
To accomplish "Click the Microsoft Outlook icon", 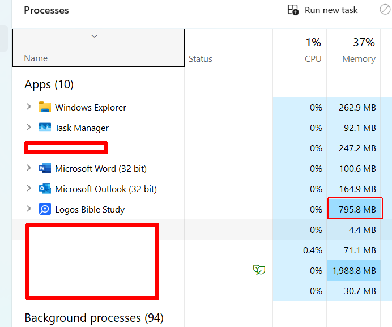I will [x=45, y=189].
